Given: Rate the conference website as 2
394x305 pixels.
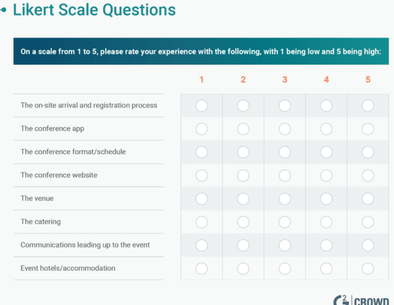Looking at the screenshot, I should click(x=243, y=175).
